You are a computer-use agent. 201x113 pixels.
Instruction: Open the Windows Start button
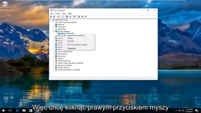click(x=3, y=110)
